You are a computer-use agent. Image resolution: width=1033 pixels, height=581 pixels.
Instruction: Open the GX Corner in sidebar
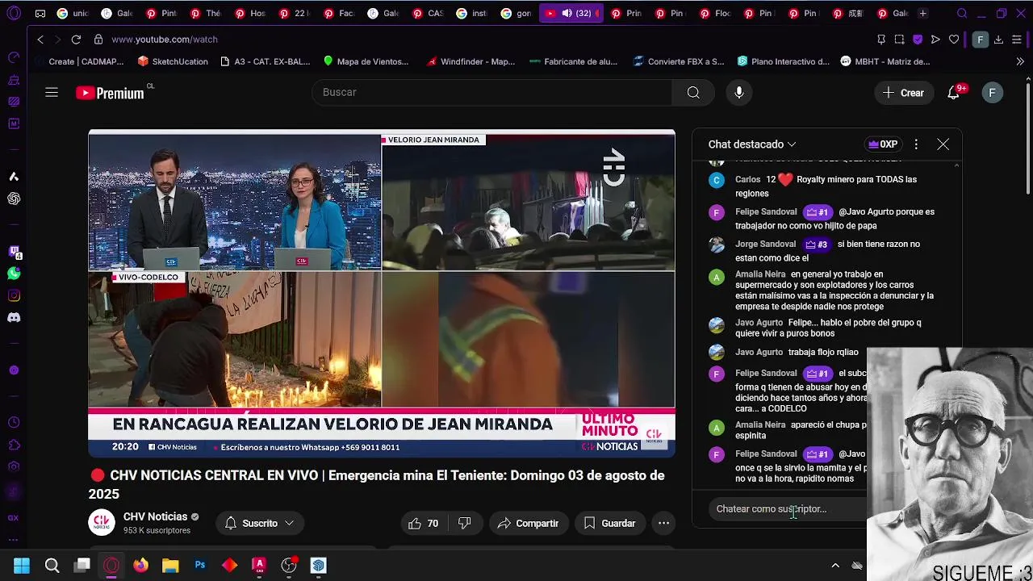click(14, 518)
